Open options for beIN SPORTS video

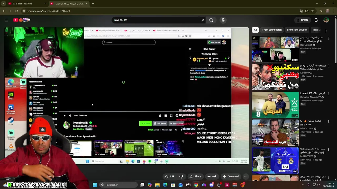pyautogui.click(x=329, y=149)
